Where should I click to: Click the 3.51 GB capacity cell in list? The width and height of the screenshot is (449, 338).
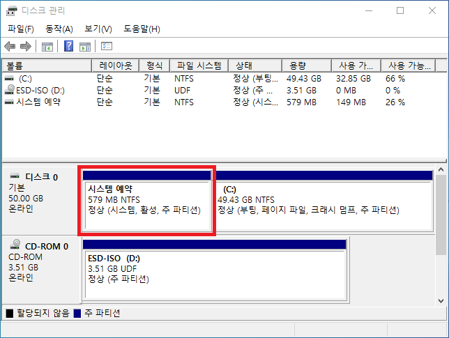tap(301, 91)
